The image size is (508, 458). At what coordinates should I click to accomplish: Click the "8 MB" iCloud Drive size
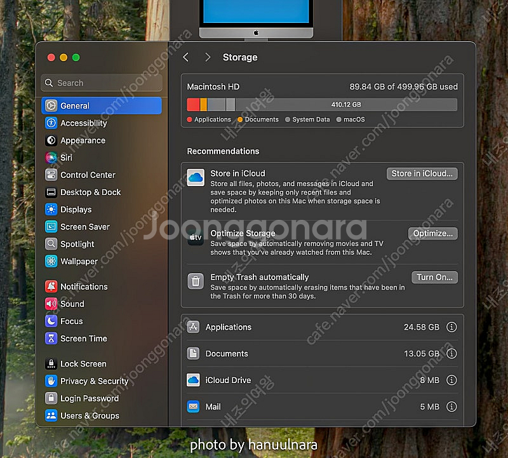coord(430,380)
